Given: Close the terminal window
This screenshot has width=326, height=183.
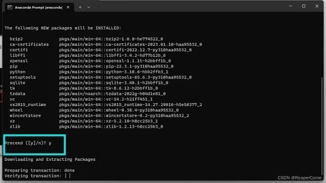Looking at the screenshot, I should pyautogui.click(x=317, y=6).
